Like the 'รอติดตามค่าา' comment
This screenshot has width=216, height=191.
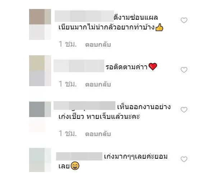click(x=184, y=70)
